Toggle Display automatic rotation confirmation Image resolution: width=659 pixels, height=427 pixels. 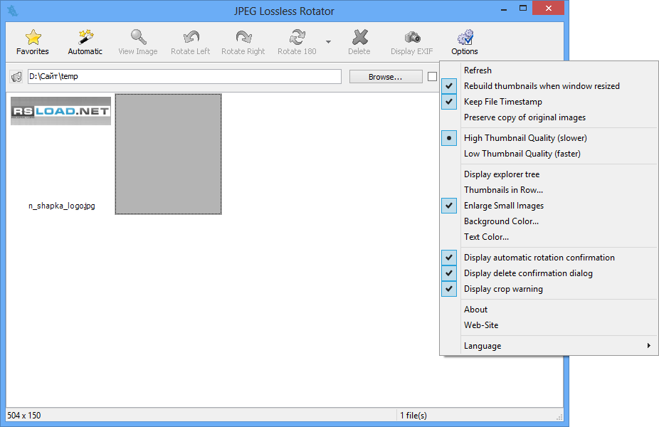pos(549,258)
